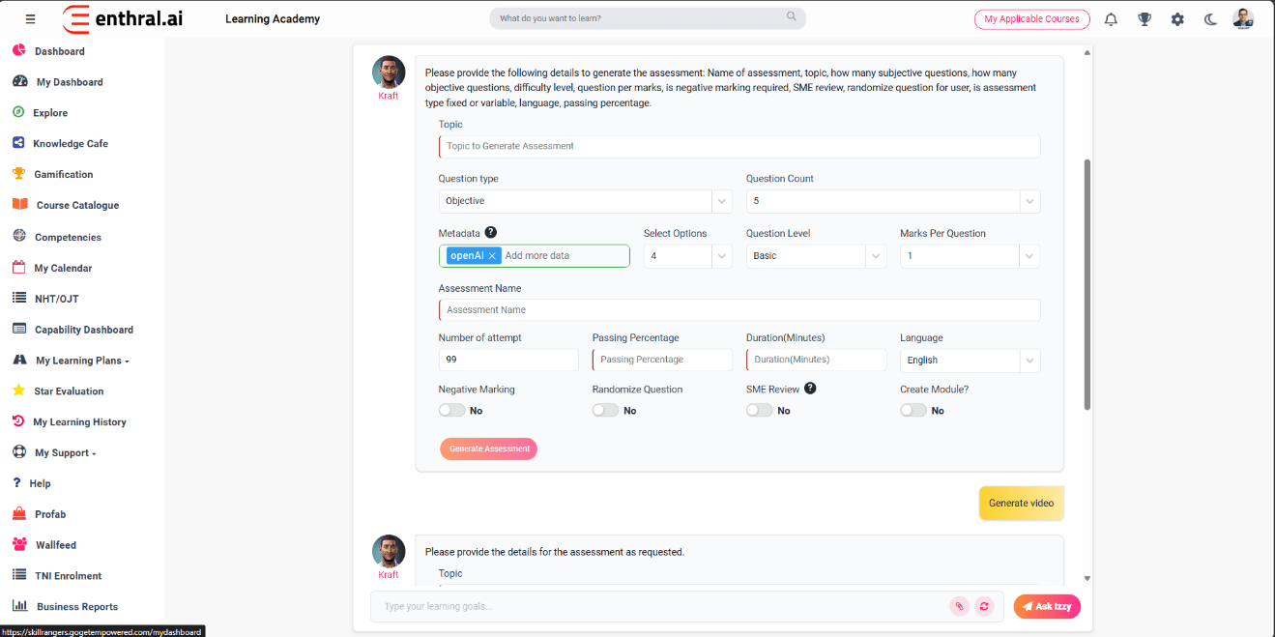Click the Metadata help question icon

point(491,233)
